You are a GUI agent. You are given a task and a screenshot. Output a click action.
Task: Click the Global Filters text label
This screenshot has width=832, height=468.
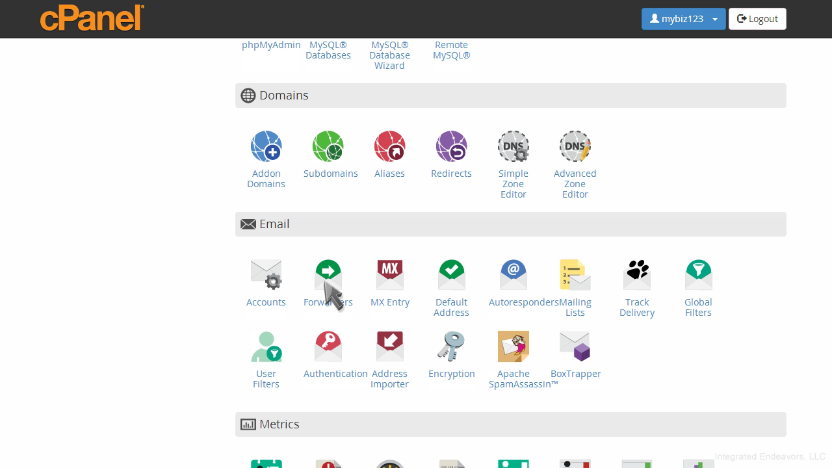pos(698,307)
